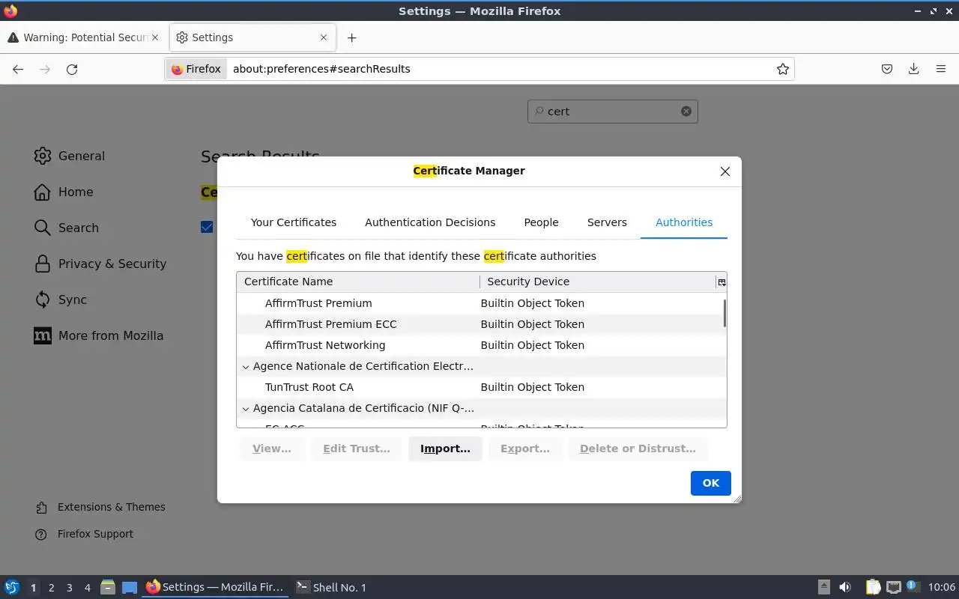Click Delete or Distrust… button

638,449
